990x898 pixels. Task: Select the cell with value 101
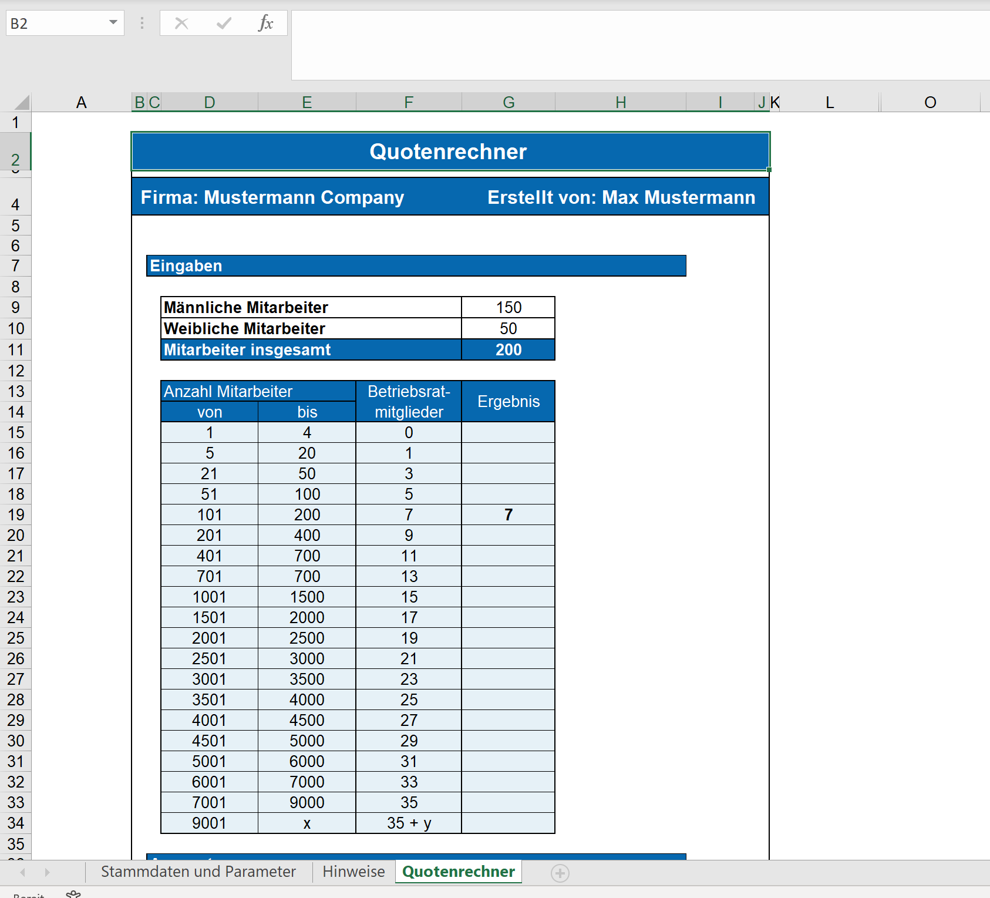[x=210, y=515]
